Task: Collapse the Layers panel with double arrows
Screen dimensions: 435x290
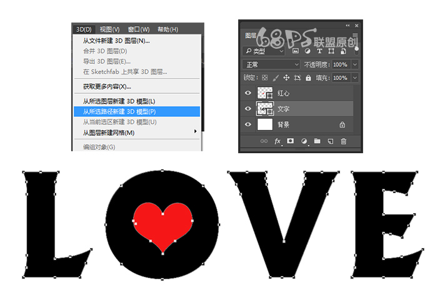Action: tap(347, 26)
